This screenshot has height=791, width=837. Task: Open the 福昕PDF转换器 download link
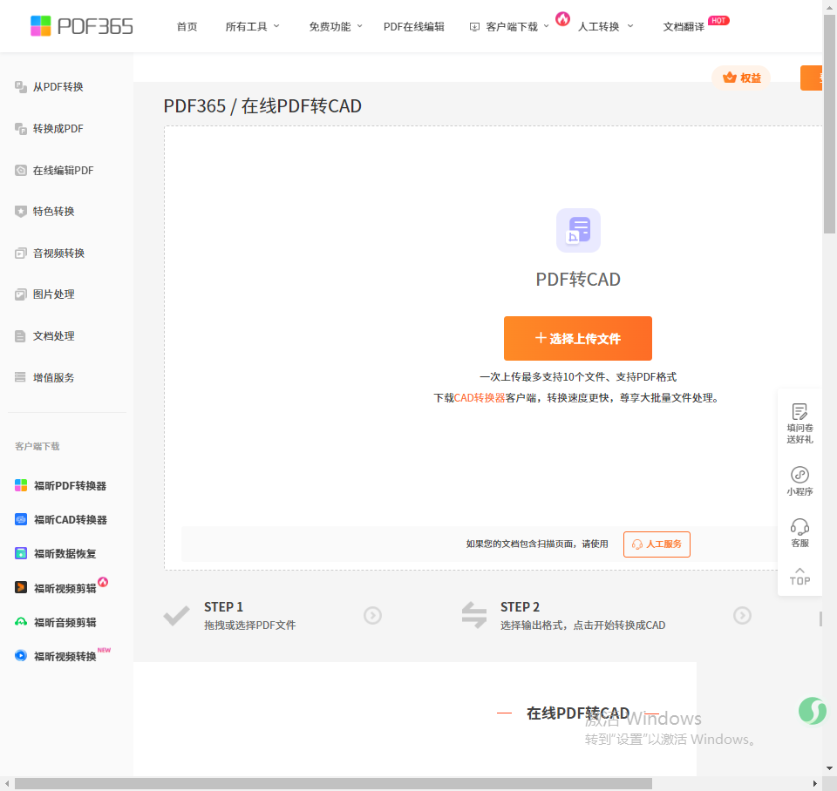[x=70, y=485]
